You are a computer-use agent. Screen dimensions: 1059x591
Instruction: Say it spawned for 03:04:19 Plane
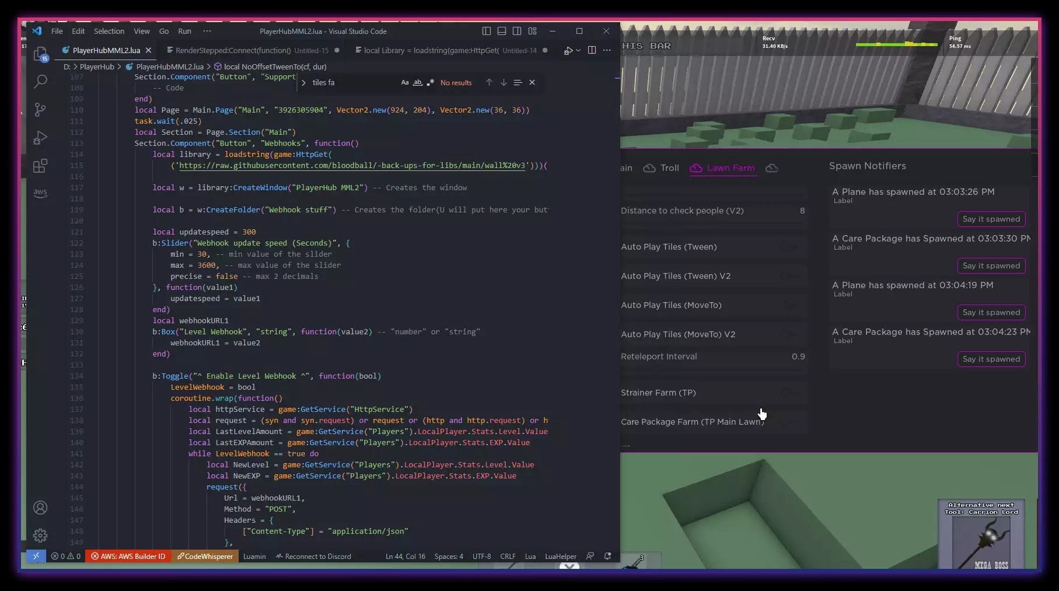[x=991, y=312]
